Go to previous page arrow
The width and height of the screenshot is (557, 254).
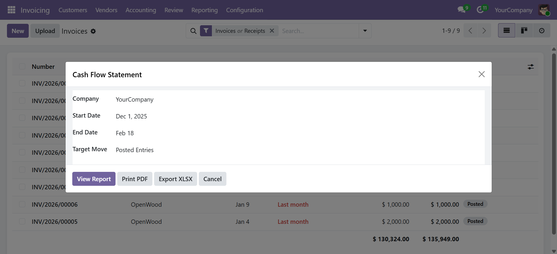click(x=471, y=30)
